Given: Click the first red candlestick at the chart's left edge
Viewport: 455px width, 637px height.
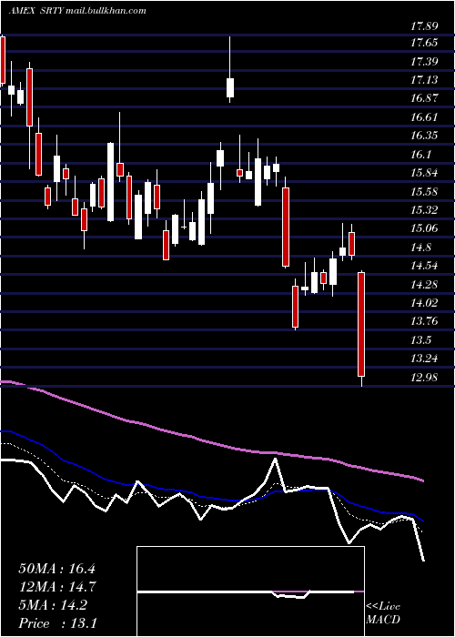Looking at the screenshot, I should click(x=3, y=60).
